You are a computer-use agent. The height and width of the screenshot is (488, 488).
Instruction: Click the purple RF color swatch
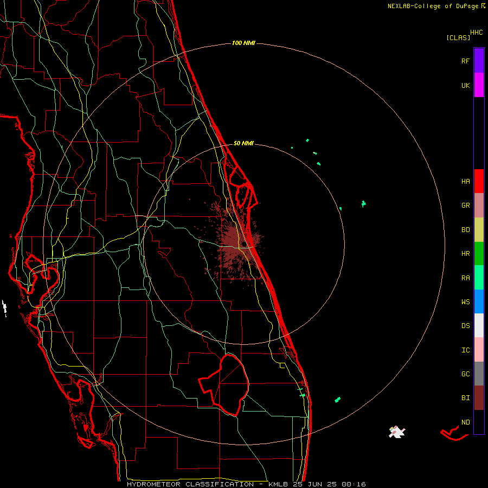click(x=479, y=61)
